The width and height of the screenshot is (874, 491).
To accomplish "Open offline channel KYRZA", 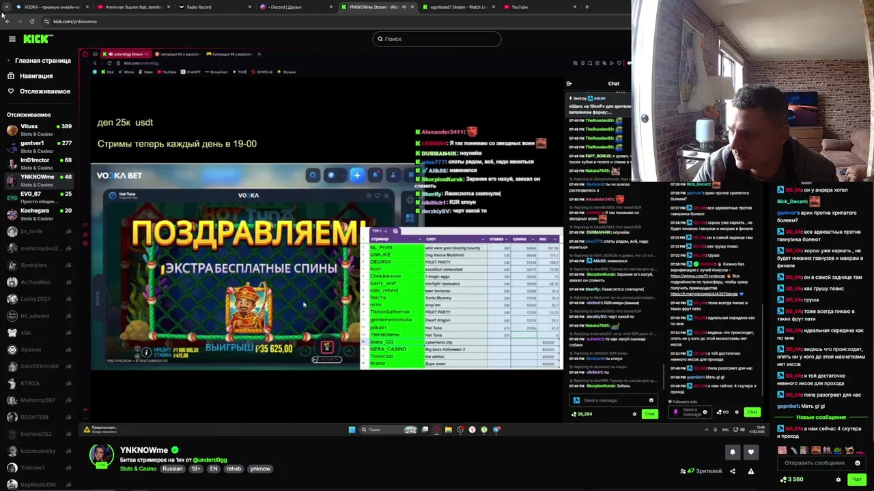I will [x=38, y=383].
